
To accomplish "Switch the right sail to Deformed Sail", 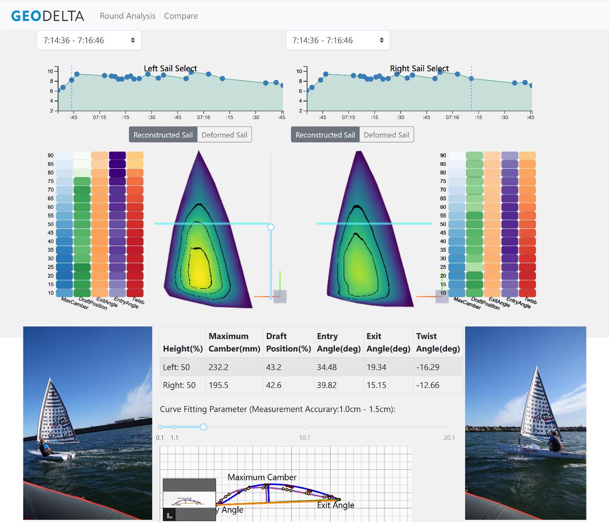I will pyautogui.click(x=386, y=135).
